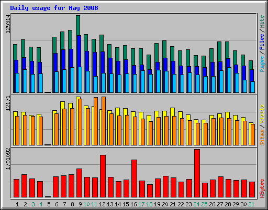
Task: Click the cyan Pages bar for day 31
Action: pos(253,87)
